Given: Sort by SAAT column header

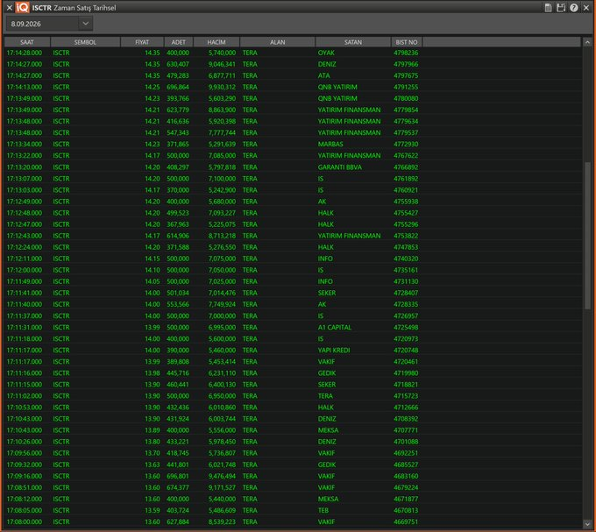Looking at the screenshot, I should (x=27, y=42).
